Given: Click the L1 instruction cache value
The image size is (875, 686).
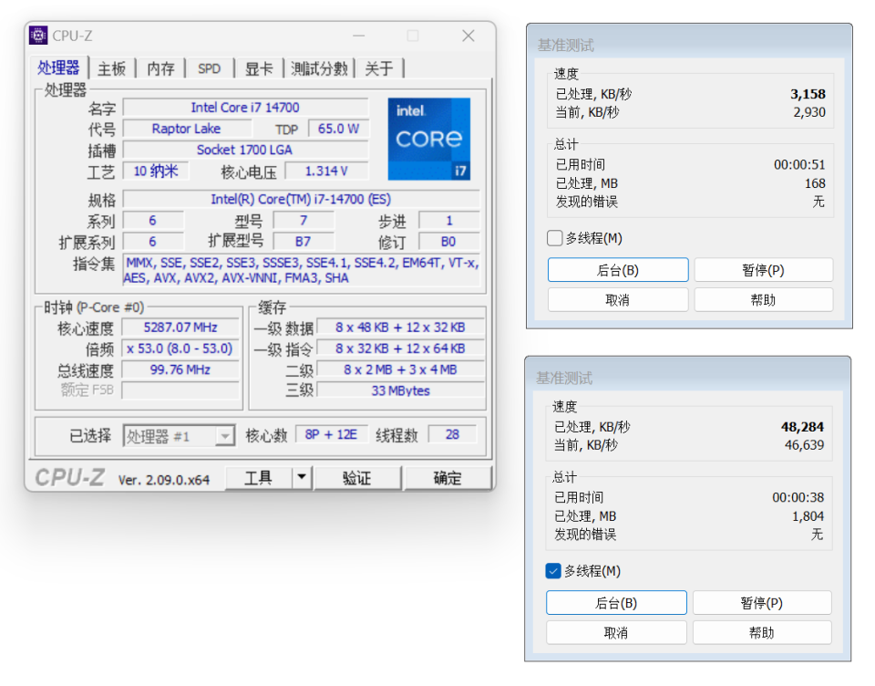Looking at the screenshot, I should [400, 348].
